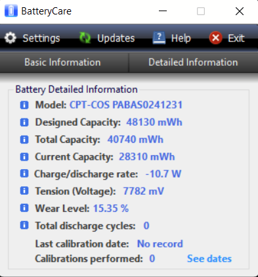This screenshot has height=277, width=258.
Task: Open Settings via the gear icon
Action: pyautogui.click(x=11, y=38)
